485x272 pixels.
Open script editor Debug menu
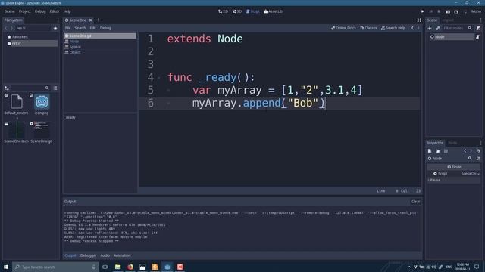click(x=105, y=28)
